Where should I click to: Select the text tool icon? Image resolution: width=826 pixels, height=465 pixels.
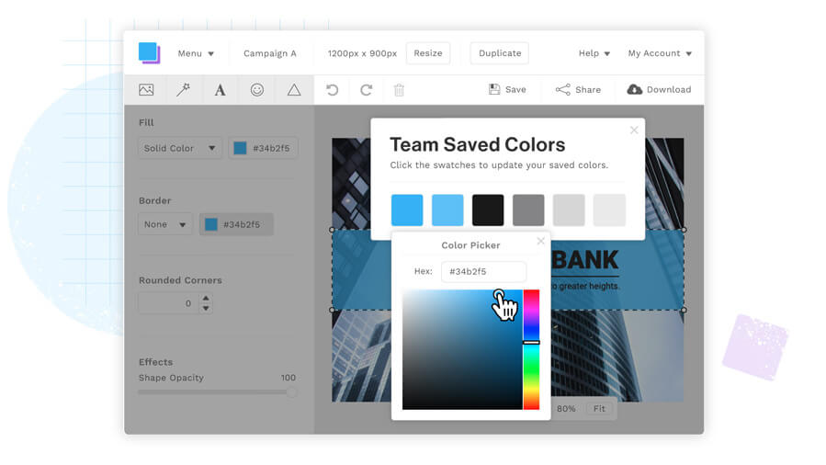click(220, 90)
